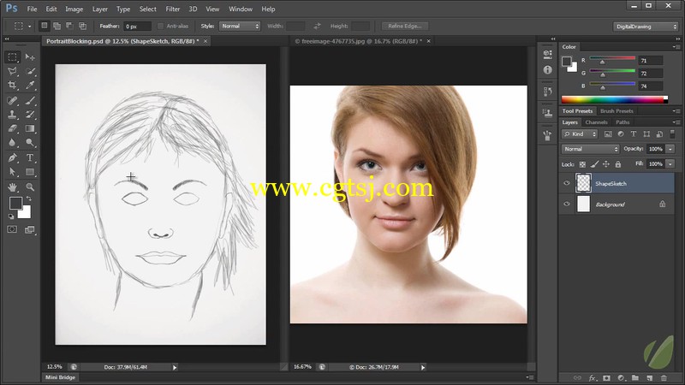Click the Feather input field
Screen dimensions: 685x385
(x=137, y=27)
